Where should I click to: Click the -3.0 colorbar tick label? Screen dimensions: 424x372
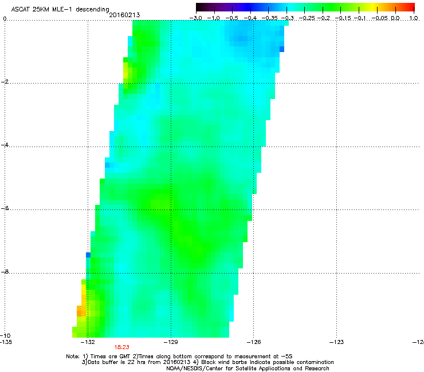click(195, 18)
